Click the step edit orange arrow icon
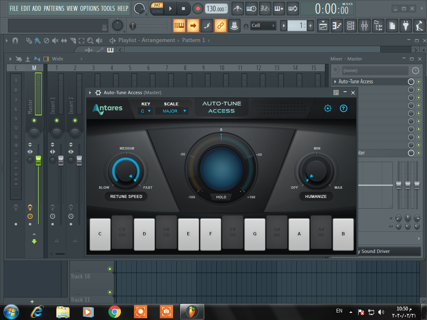The image size is (427, 320). pos(193,26)
